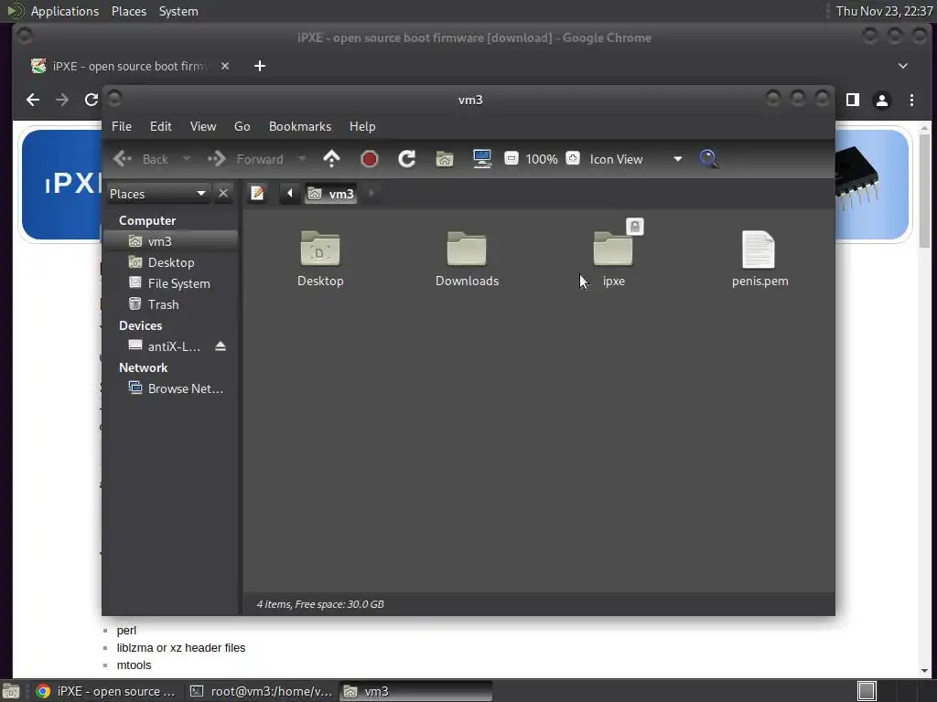The image size is (937, 702).
Task: Open the Edit menu
Action: coord(161,126)
